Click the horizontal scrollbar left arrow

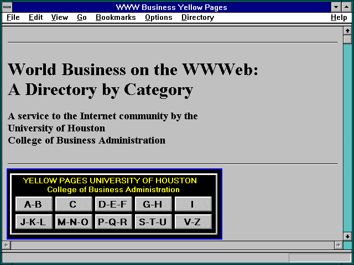point(6,245)
